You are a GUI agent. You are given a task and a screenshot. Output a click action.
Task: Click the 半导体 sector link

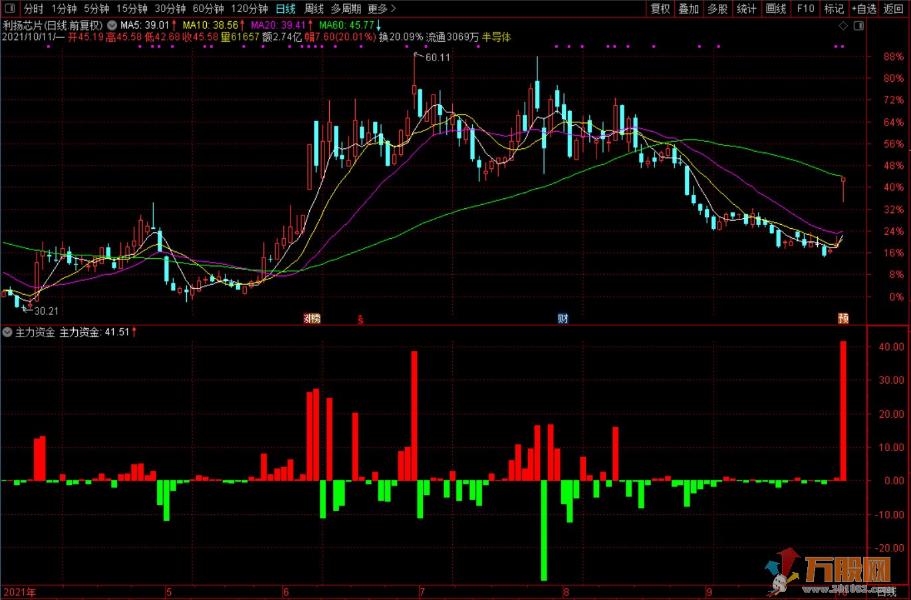[x=497, y=37]
